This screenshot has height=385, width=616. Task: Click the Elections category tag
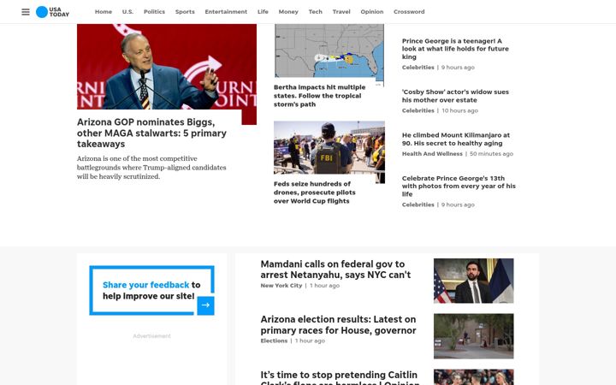274,341
